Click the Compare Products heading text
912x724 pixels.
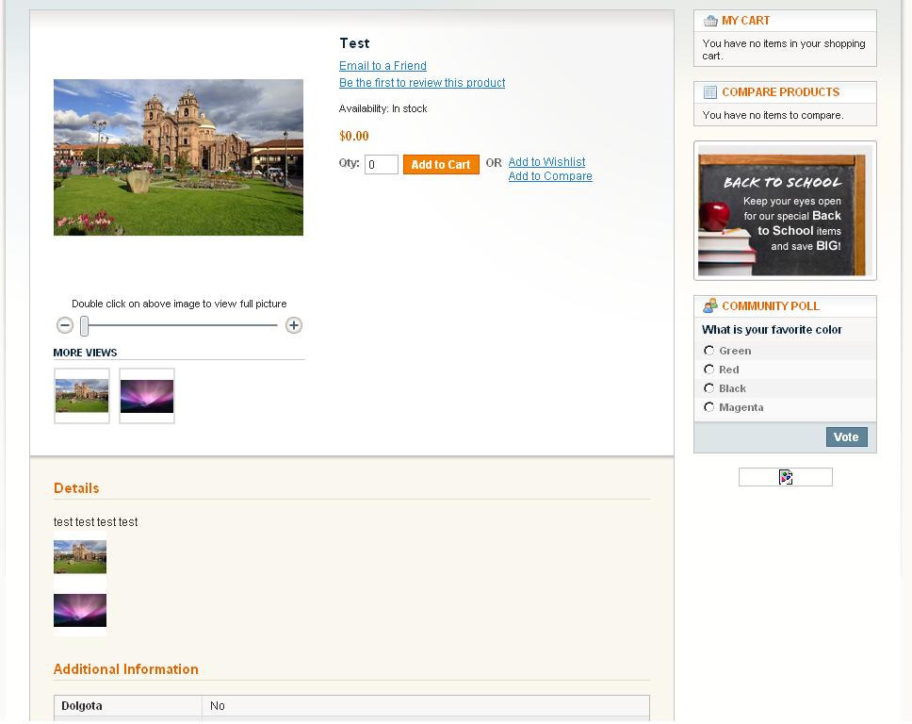(780, 92)
